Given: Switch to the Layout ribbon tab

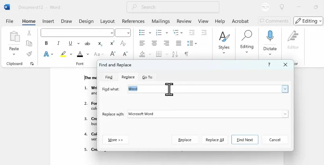Looking at the screenshot, I should point(107,21).
